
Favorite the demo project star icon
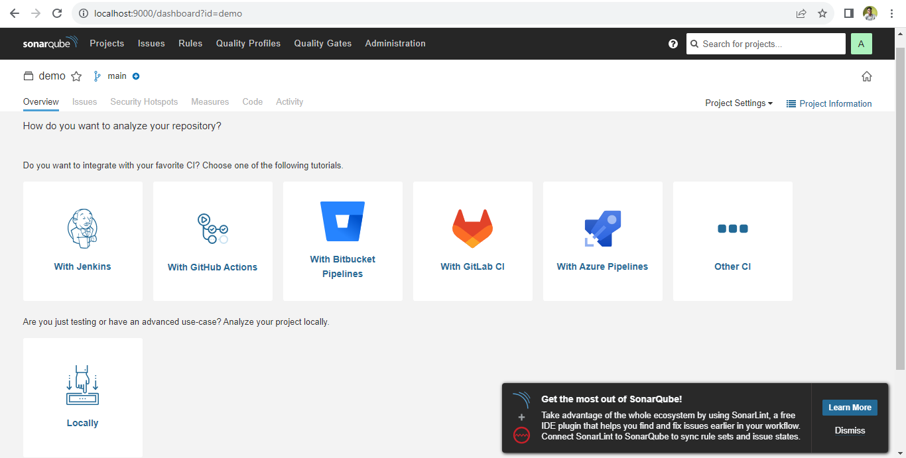(76, 76)
